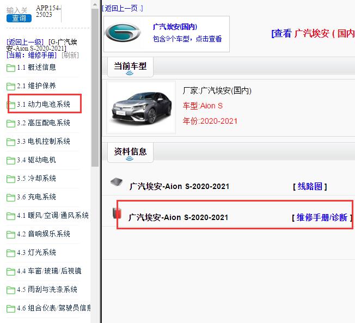Click the sidebar vertical scrollbar thumb
This screenshot has height=323, width=355.
point(95,88)
